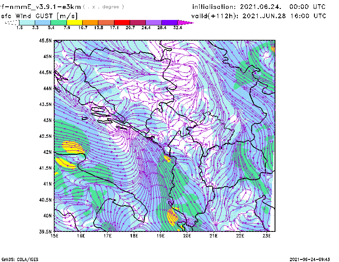The width and height of the screenshot is (339, 262).
Task: Click the 19E longitude label
Action: [161, 236]
